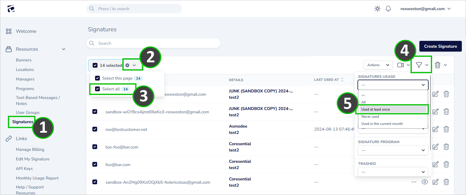Click the video camera icon in the toolbar

401,65
